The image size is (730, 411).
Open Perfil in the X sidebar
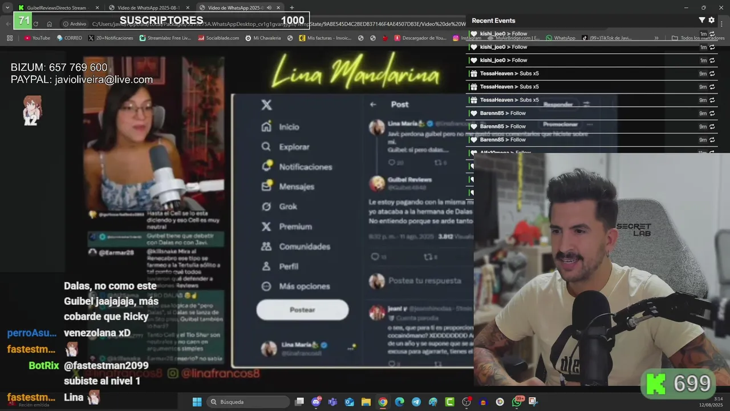pos(280,267)
